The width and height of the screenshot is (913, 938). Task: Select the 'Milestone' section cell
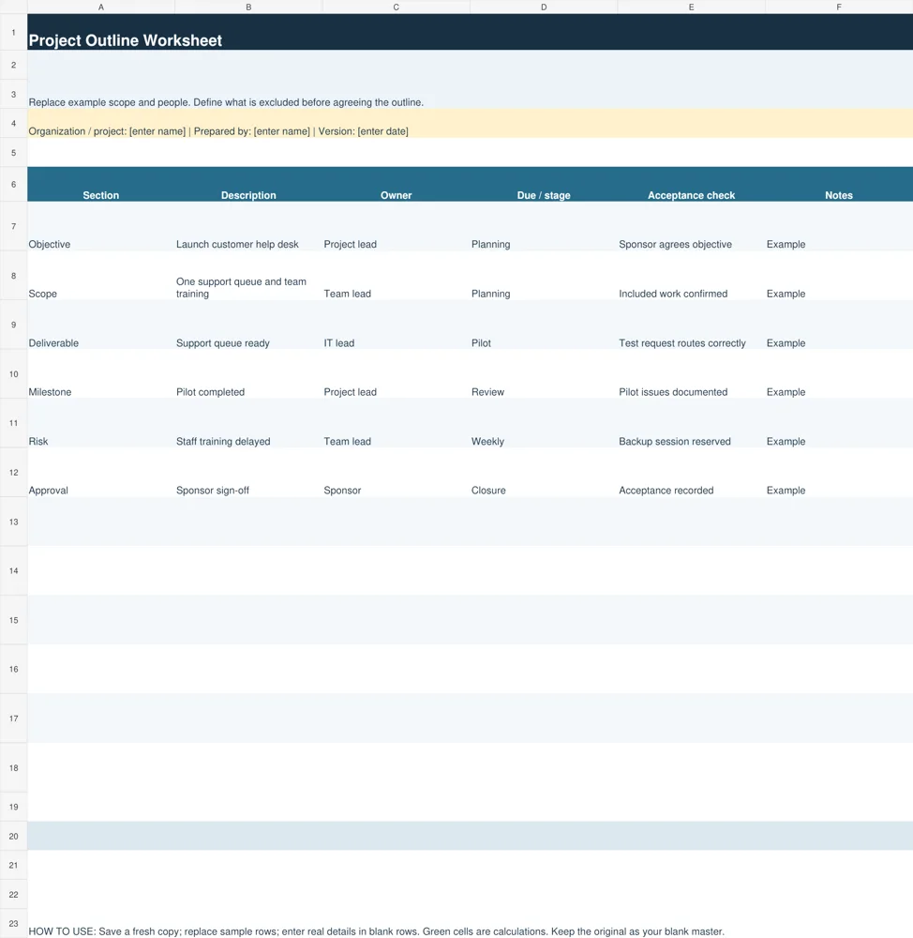click(x=101, y=374)
